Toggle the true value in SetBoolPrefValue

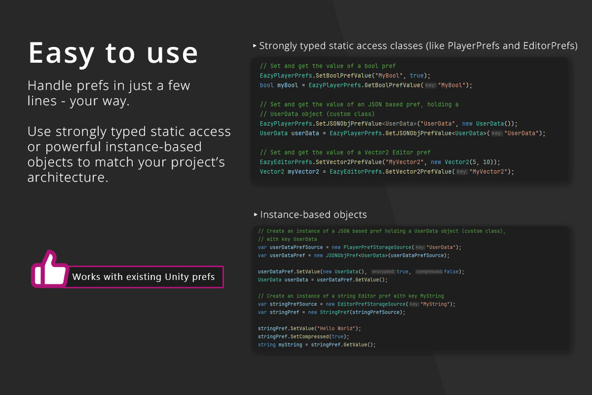click(416, 76)
